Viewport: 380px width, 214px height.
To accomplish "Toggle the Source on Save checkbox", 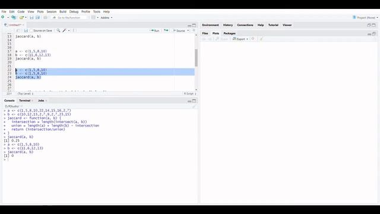I will [x=31, y=30].
